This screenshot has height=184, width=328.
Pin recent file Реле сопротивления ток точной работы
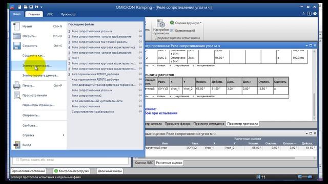140,42
